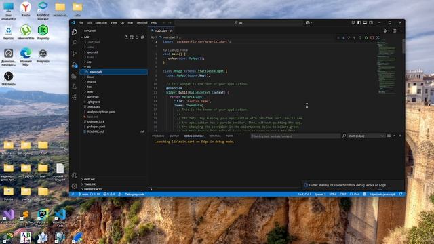Open the debug session dropdown in console
434x244 pixels.
coord(366,136)
